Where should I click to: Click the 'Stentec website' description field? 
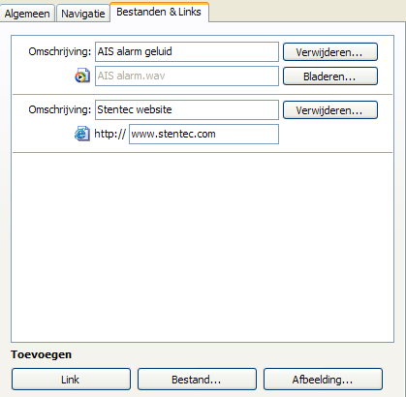pyautogui.click(x=187, y=109)
